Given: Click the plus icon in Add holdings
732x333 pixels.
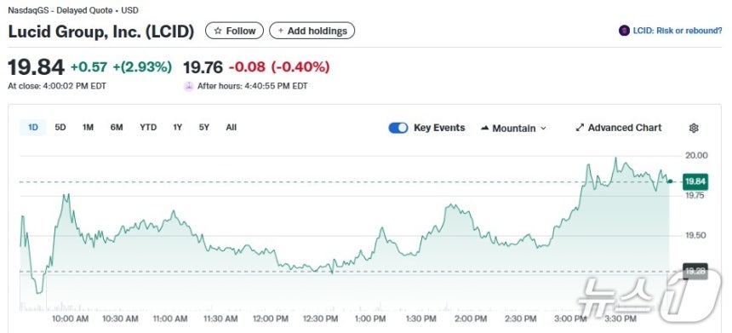Looking at the screenshot, I should pyautogui.click(x=281, y=32).
